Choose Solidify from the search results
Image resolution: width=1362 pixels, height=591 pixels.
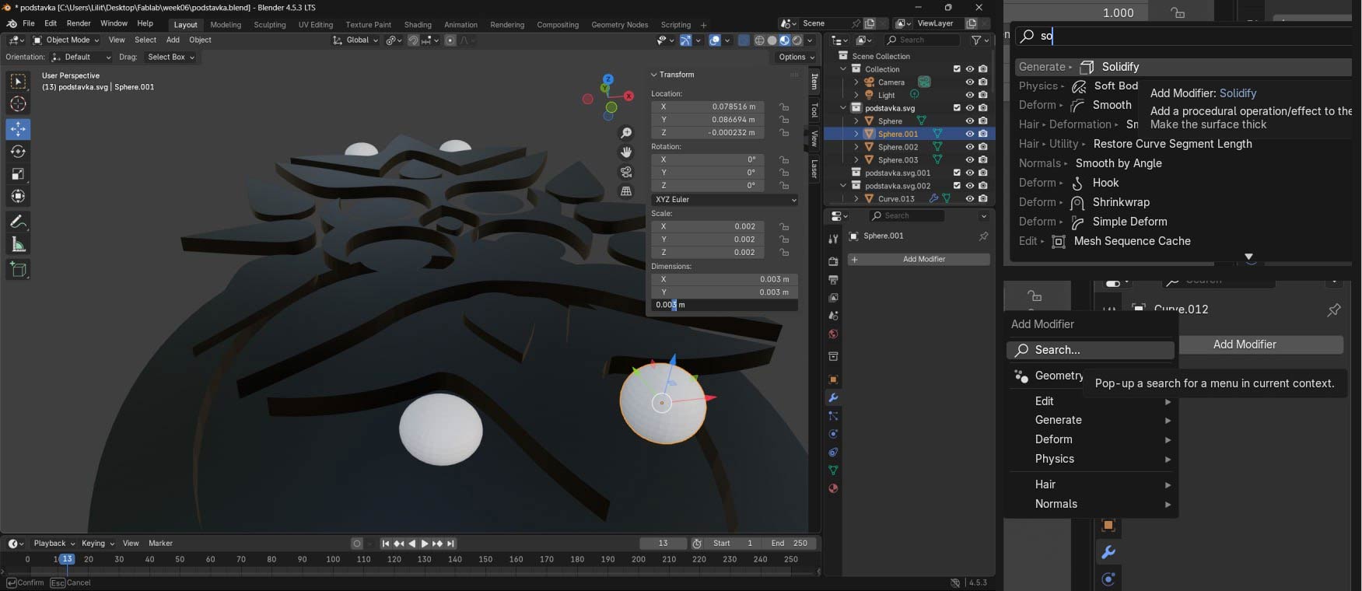click(x=1119, y=67)
